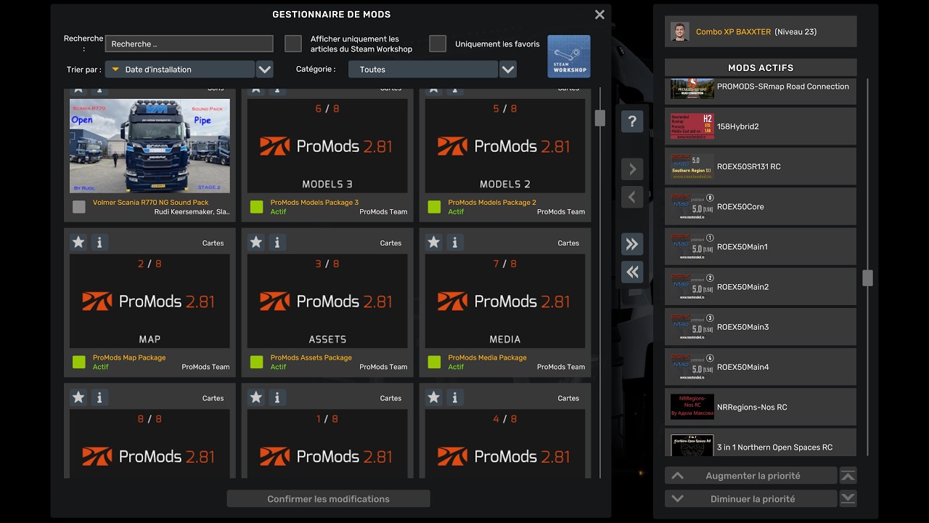Deactivate all mods with double left arrow
The image size is (929, 523).
point(632,272)
